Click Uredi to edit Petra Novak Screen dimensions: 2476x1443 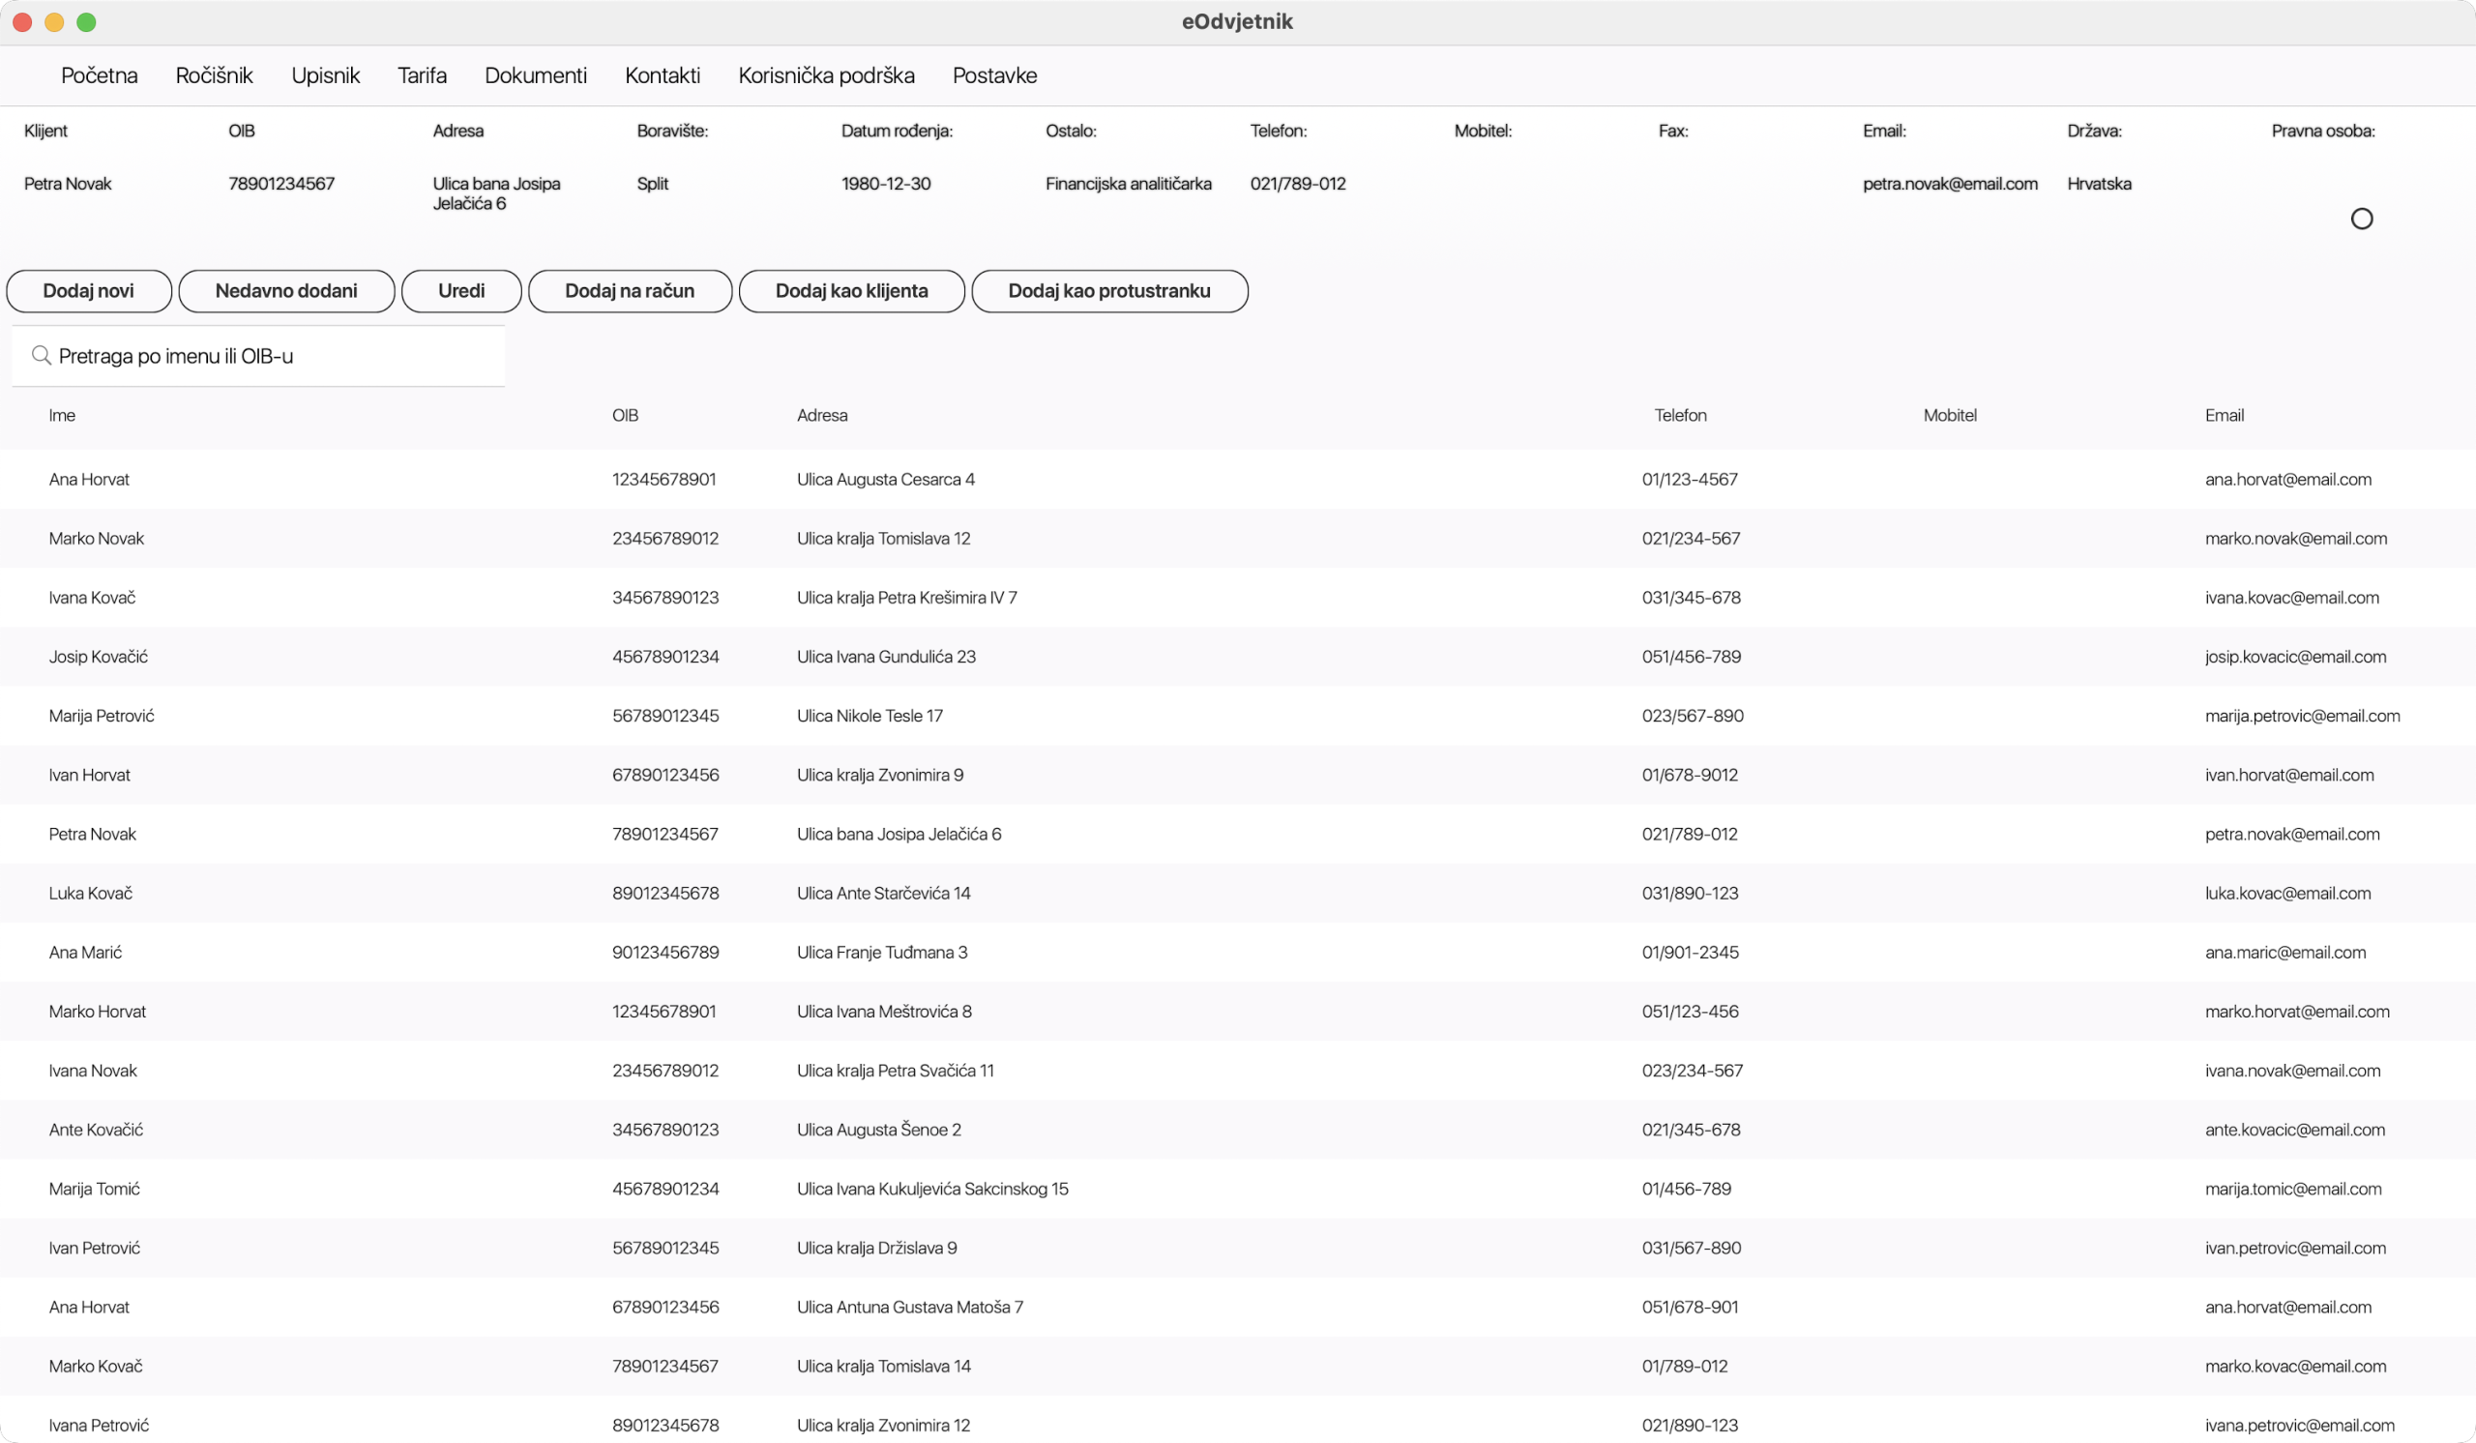(460, 291)
